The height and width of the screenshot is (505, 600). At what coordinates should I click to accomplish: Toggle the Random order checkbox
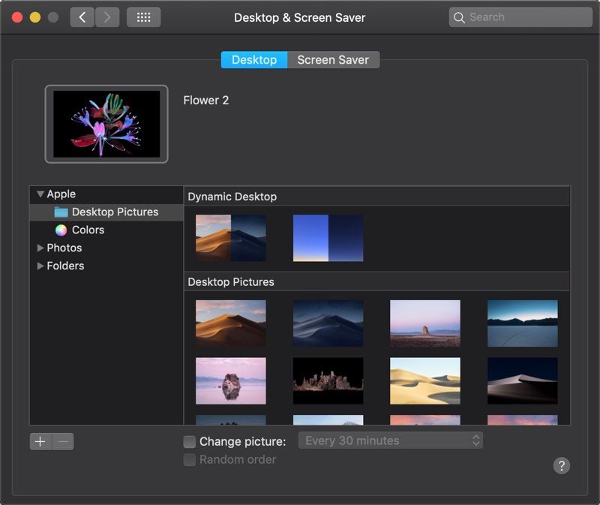[190, 459]
